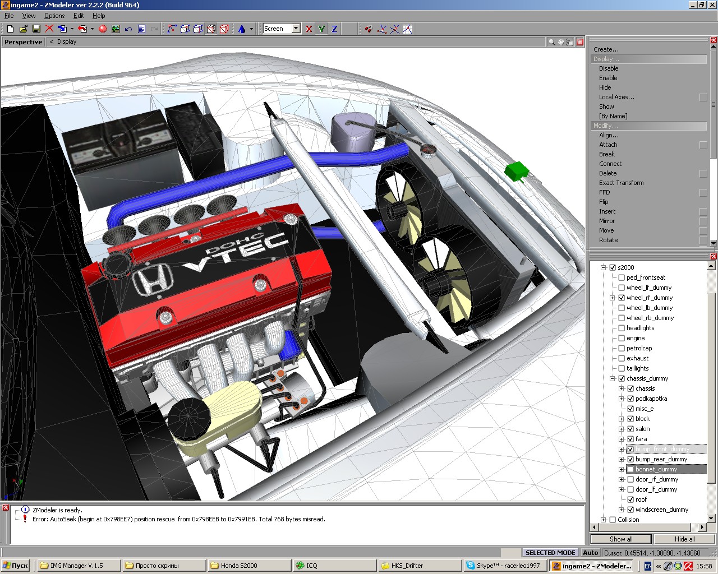Image resolution: width=718 pixels, height=574 pixels.
Task: Toggle the X axis lock
Action: pos(309,29)
